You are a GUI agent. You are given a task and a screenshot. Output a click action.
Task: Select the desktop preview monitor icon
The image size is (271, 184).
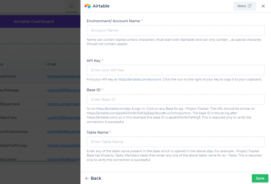(x=71, y=5)
